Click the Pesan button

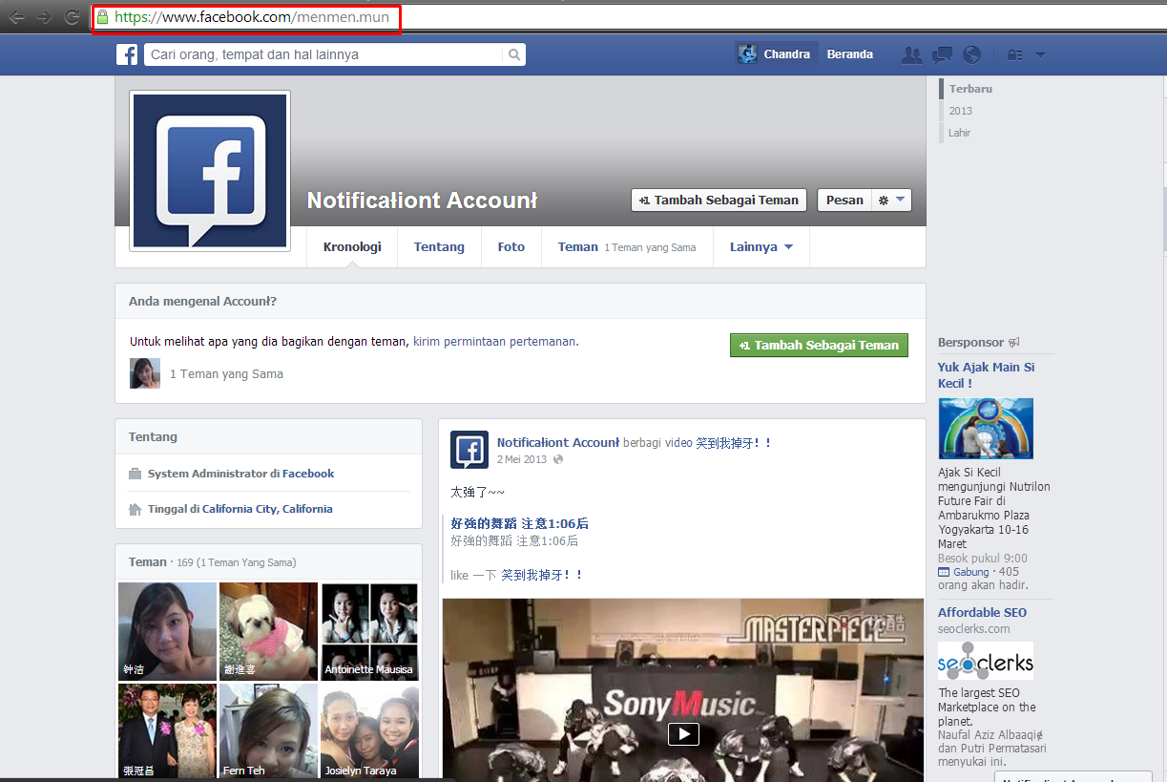[x=844, y=201]
